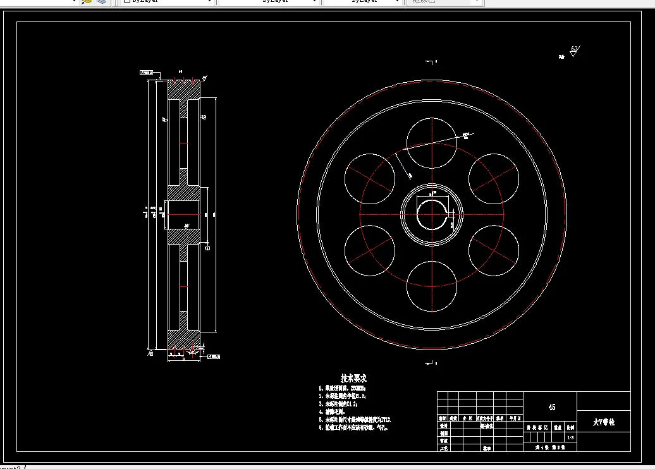
Task: Select the 6.3 surface roughness symbol
Action: [x=575, y=51]
